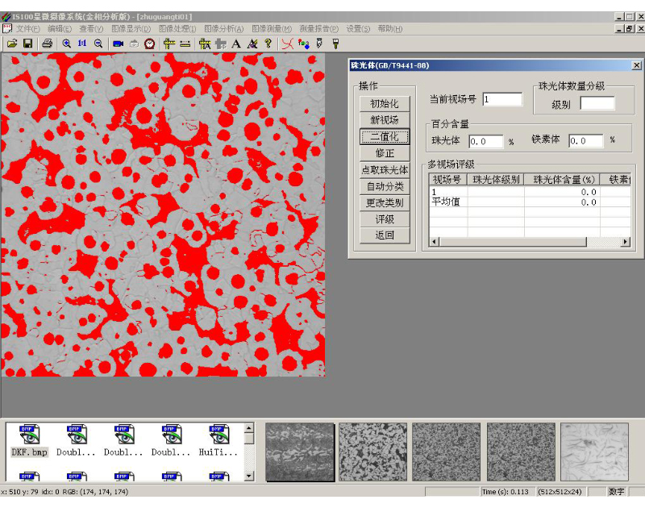Screen dimensions: 645x508
Task: Choose the ruler with letter A annotation tool
Action: tap(205, 44)
